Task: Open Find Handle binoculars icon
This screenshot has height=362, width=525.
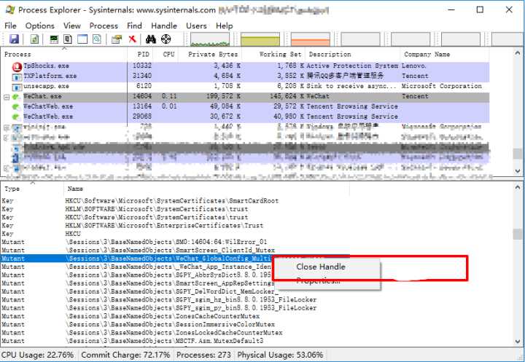Action: pyautogui.click(x=151, y=39)
